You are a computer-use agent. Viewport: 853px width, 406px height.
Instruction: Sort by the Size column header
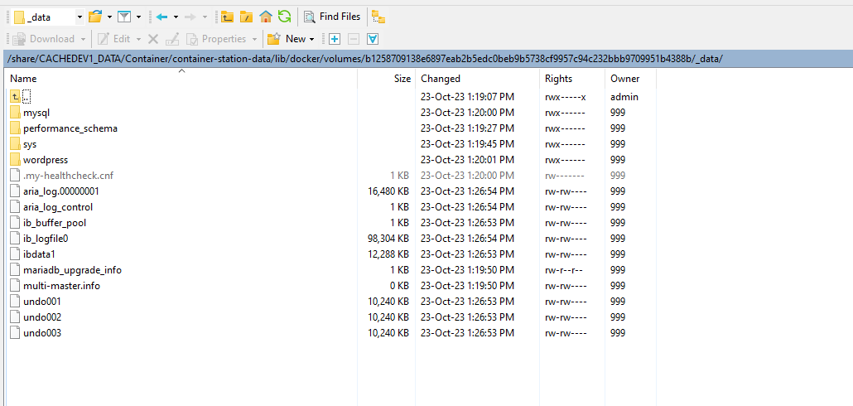402,79
